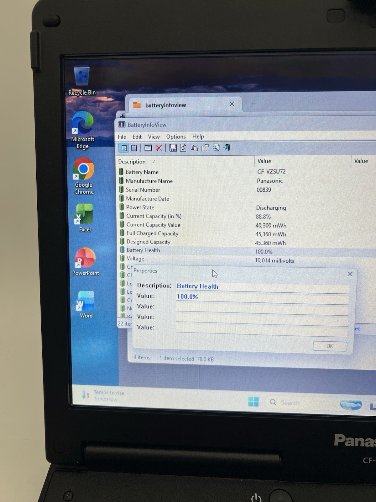This screenshot has height=502, width=376.
Task: Select the Designed Capacity row
Action: pyautogui.click(x=246, y=242)
